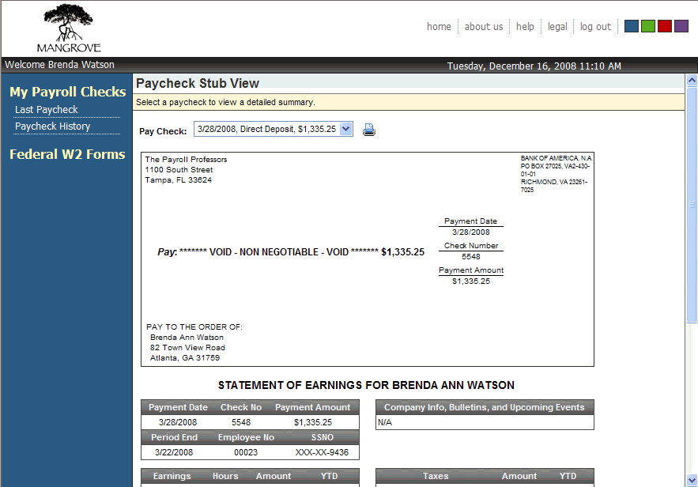Open the Federal W2 Forms section
Screen dimensions: 698x487
[x=67, y=154]
